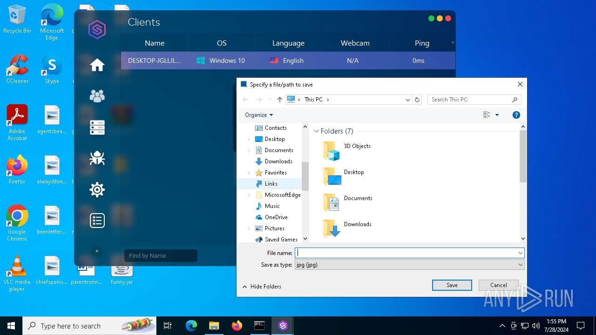This screenshot has width=596, height=335.
Task: Open the logs list icon in sidebar
Action: tap(97, 221)
